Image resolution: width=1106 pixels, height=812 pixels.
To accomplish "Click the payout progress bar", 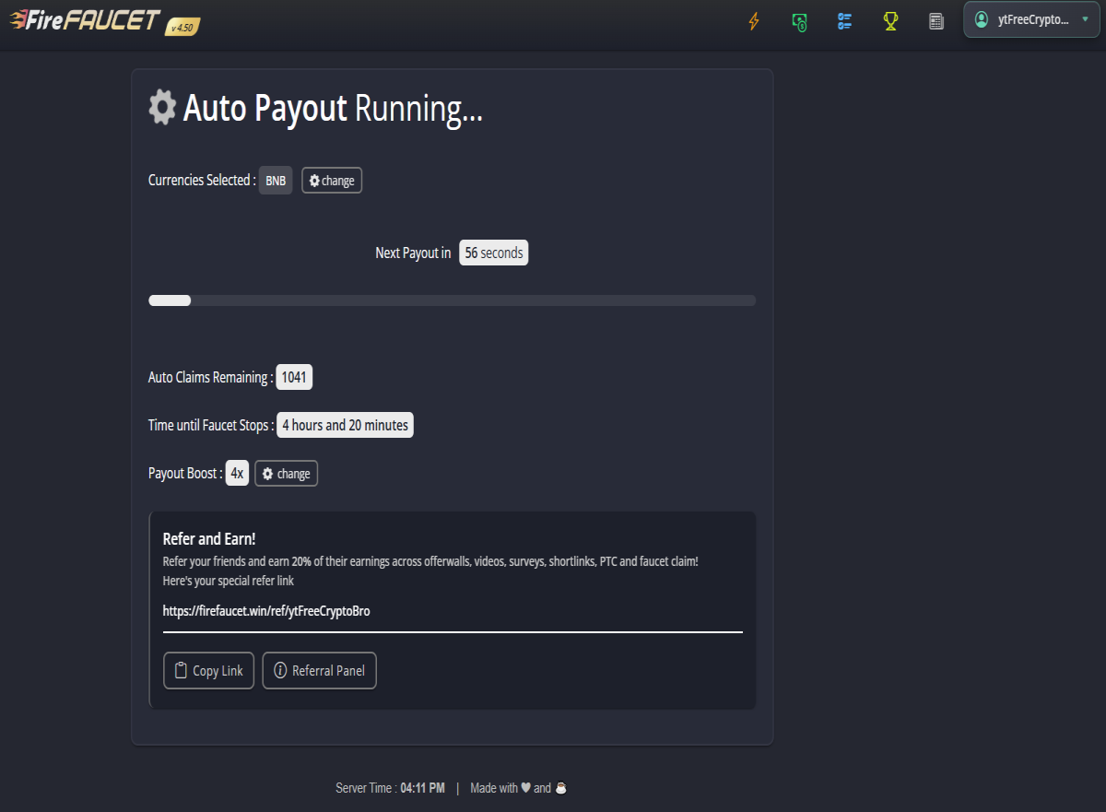I will 452,300.
